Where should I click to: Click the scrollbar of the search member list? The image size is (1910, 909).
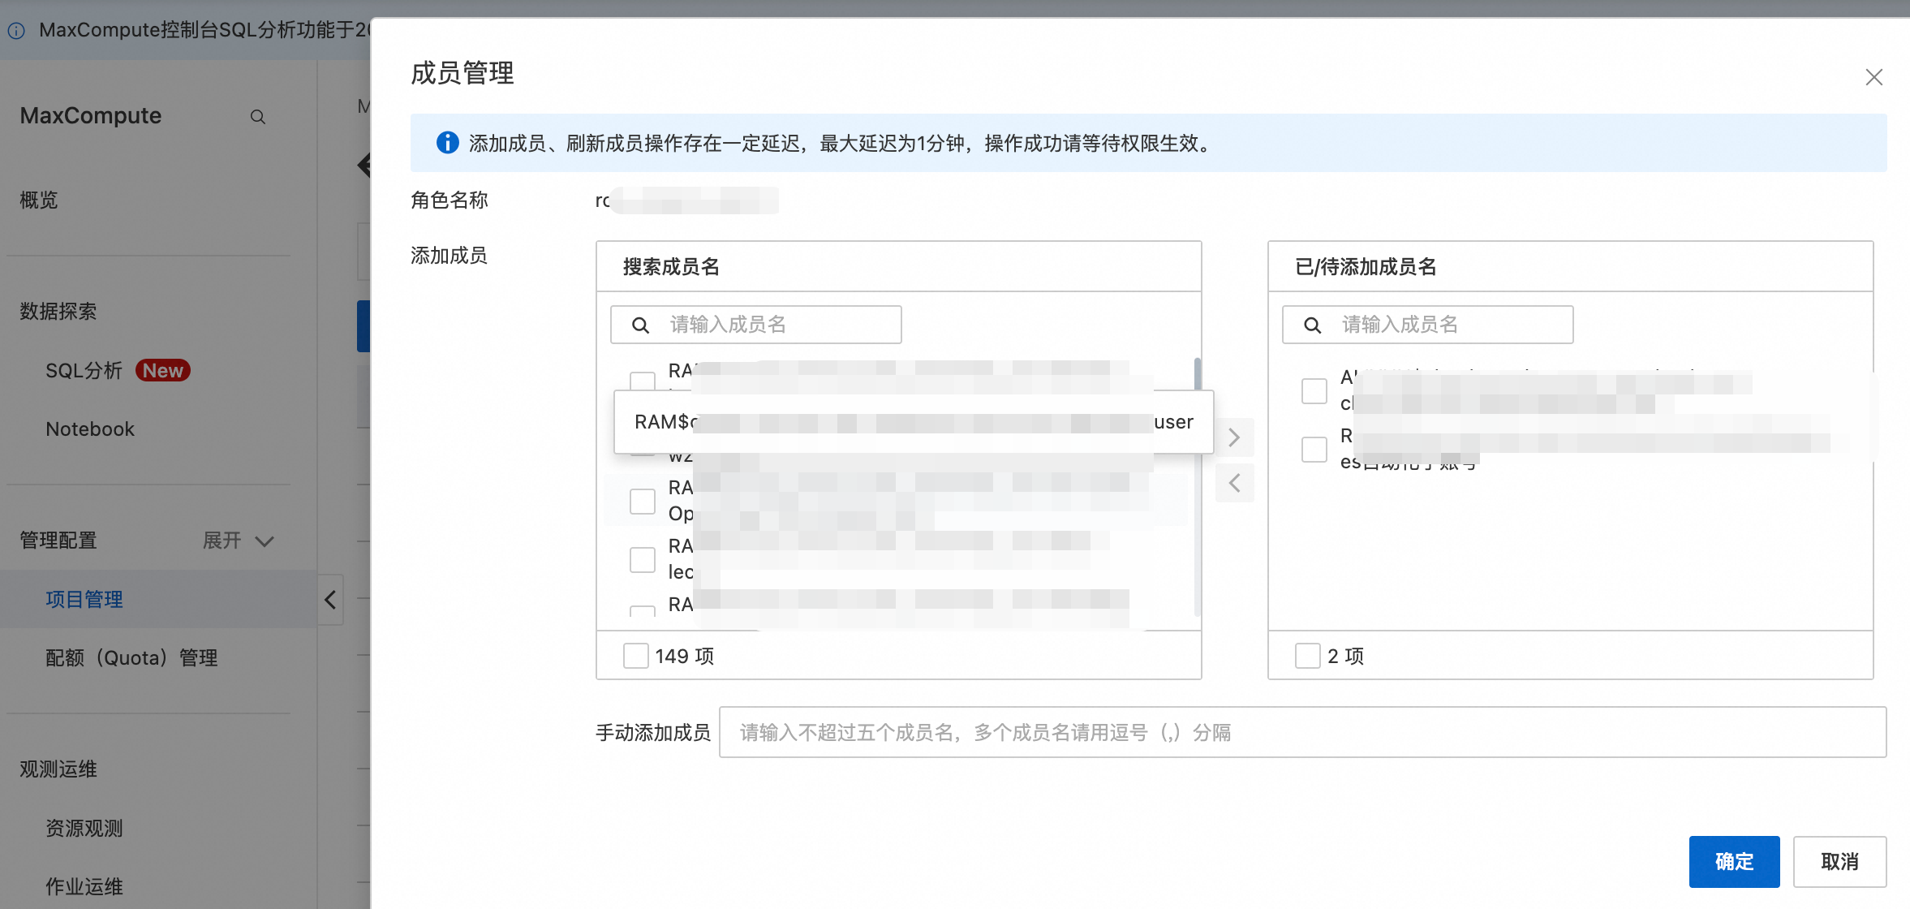(x=1198, y=487)
